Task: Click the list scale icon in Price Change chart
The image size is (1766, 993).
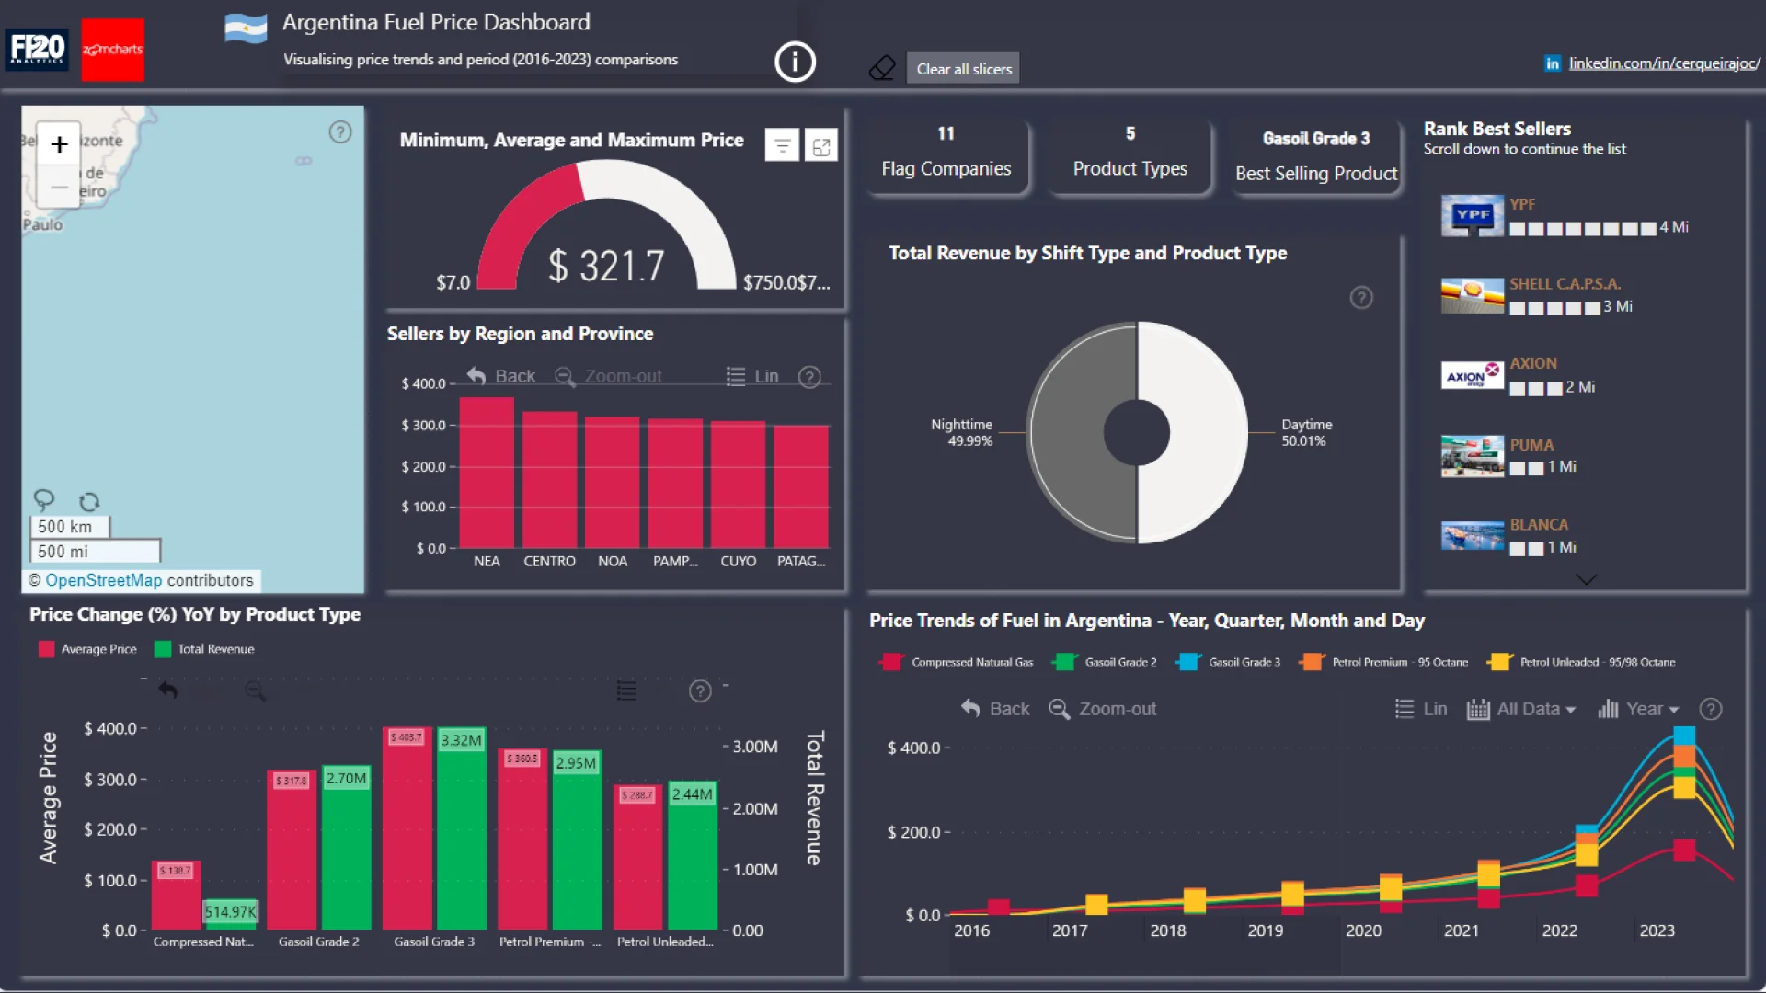Action: (626, 691)
